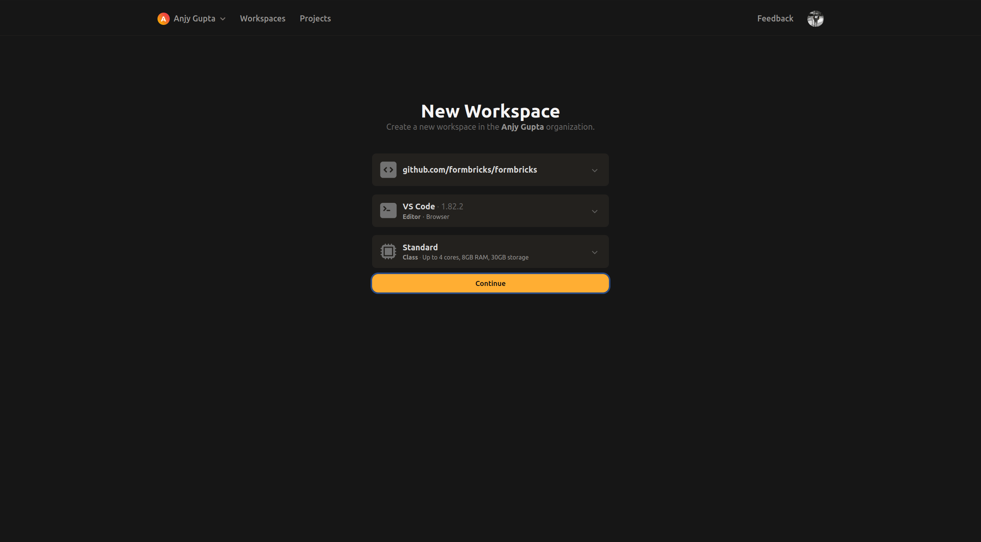Go to the Workspaces page
This screenshot has height=542, width=981.
click(262, 18)
